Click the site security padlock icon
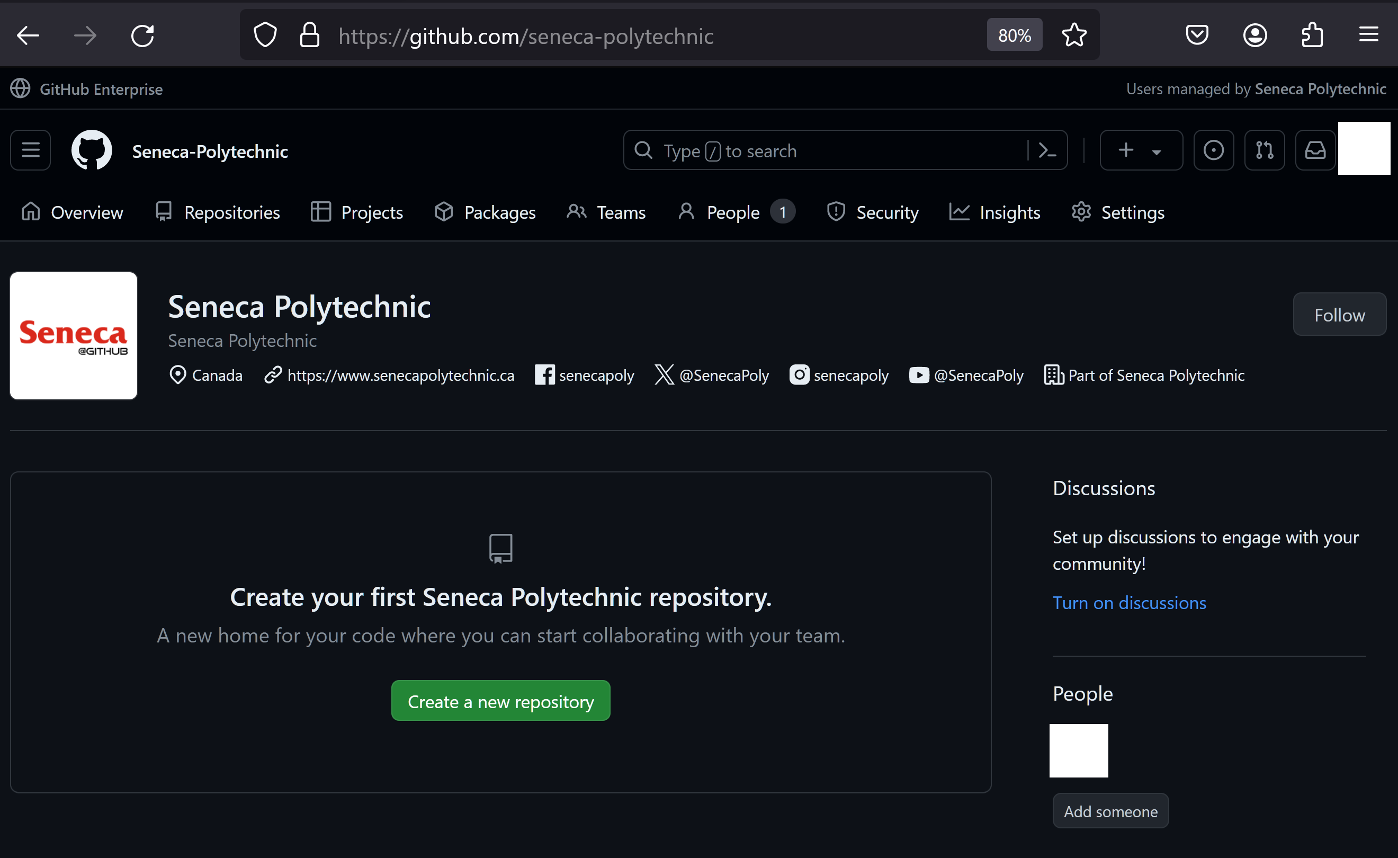Screen dimensions: 1398x858 (x=309, y=35)
